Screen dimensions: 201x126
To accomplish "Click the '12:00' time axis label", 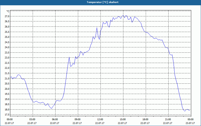I will click(100, 119).
